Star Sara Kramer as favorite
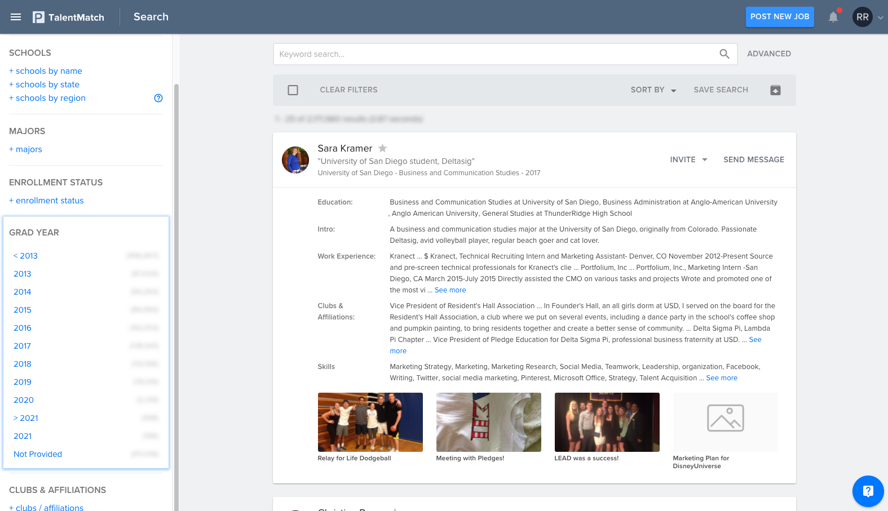 [x=382, y=148]
